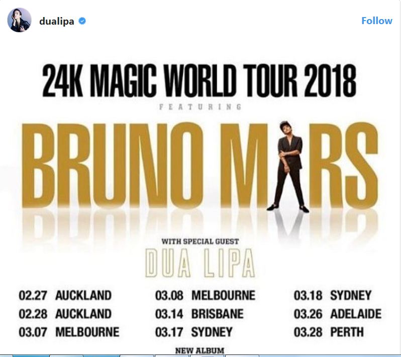Select the 03.17 Sydney tour date
Screen dimensions: 401x357
(x=193, y=332)
